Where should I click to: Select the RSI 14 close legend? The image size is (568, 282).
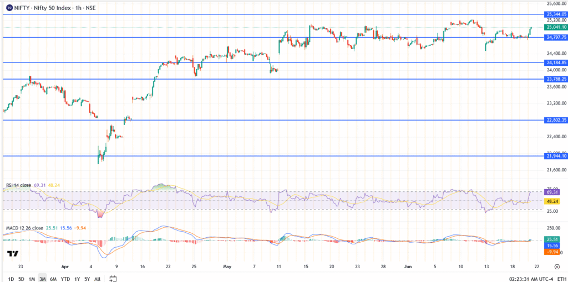tap(19, 185)
